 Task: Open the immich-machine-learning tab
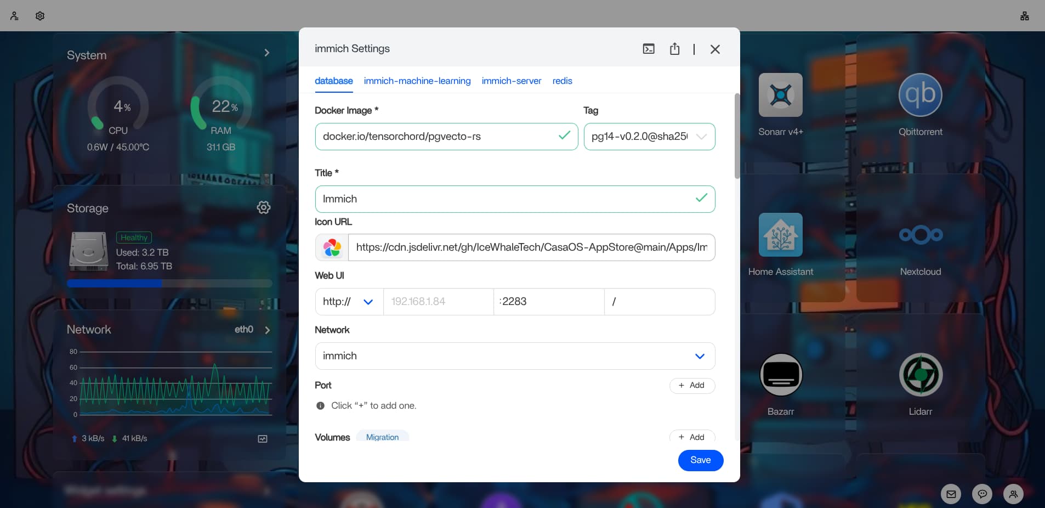pyautogui.click(x=417, y=81)
